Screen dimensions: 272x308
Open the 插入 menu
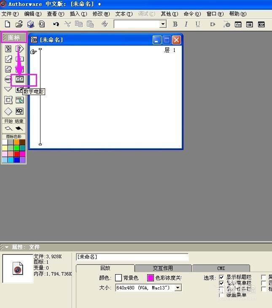pyautogui.click(x=78, y=14)
